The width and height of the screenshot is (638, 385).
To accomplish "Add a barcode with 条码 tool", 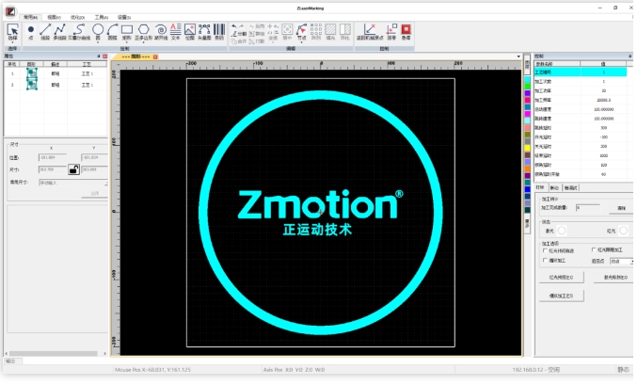I will coord(219,32).
